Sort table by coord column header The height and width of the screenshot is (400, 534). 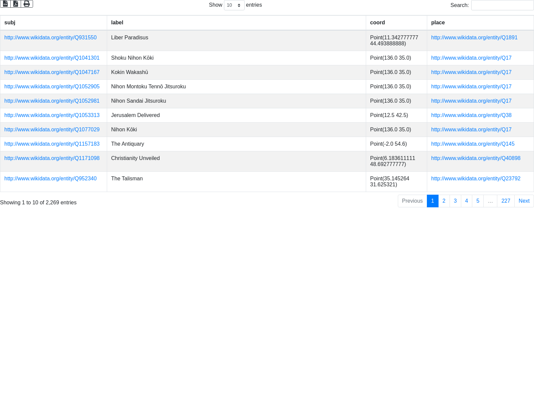[396, 23]
